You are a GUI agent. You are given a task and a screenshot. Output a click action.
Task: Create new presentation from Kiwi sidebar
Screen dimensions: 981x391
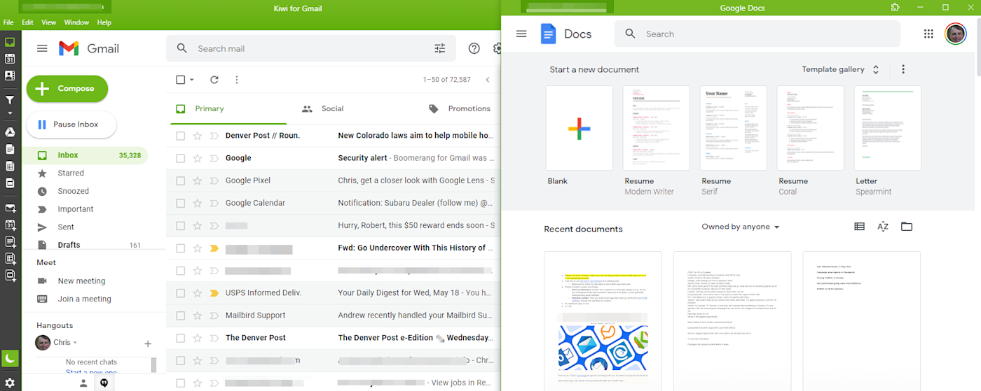[10, 276]
